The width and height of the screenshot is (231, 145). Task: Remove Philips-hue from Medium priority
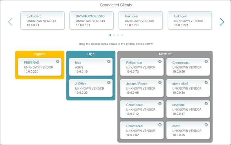coord(160,61)
